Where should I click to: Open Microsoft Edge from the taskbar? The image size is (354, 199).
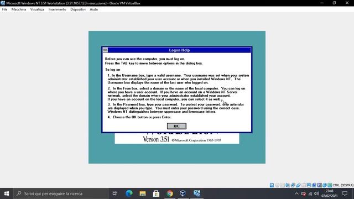tap(129, 193)
